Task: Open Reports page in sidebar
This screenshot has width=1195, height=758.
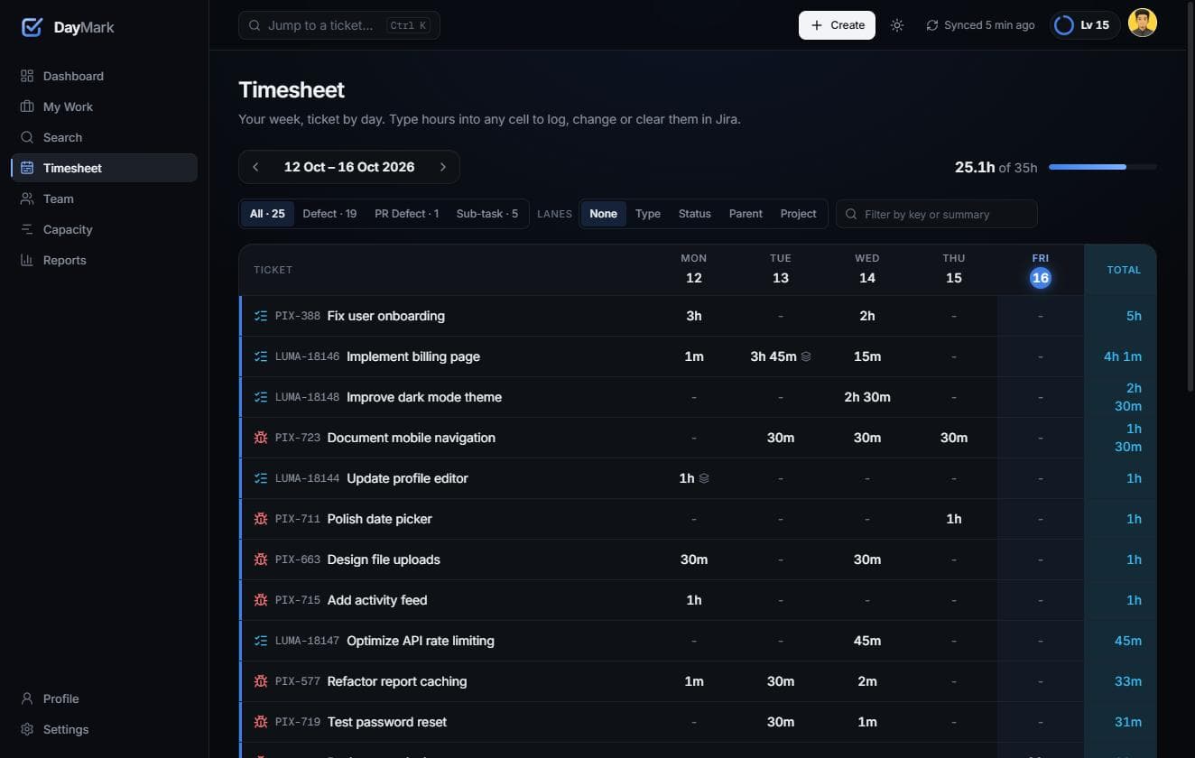Action: tap(104, 260)
